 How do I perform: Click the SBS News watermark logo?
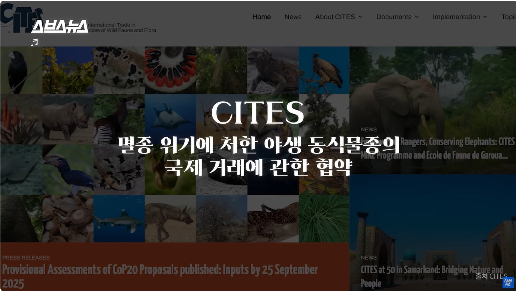tap(60, 27)
